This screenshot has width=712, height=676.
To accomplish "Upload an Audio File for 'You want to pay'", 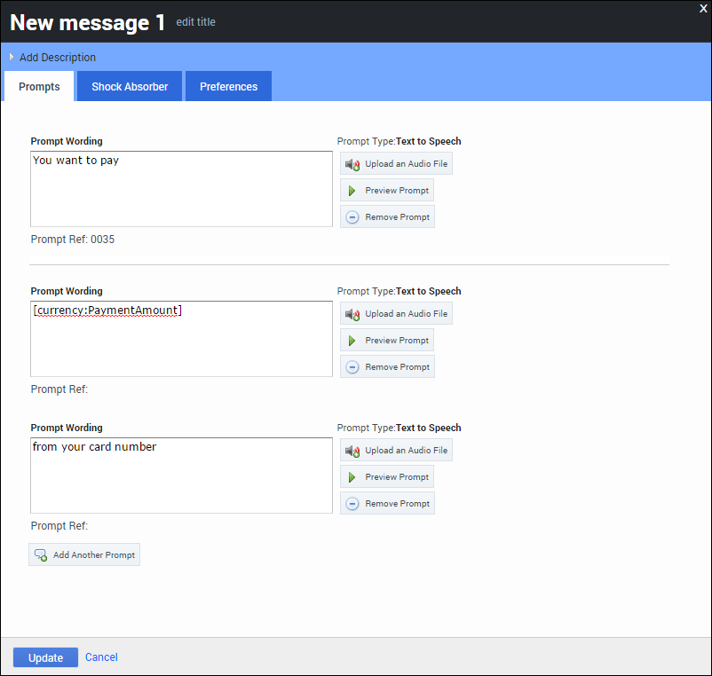I will [396, 163].
